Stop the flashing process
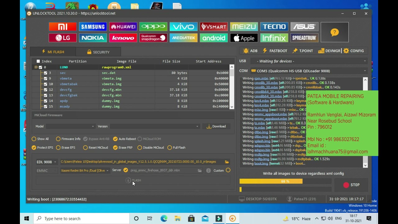398x224 pixels. click(x=351, y=185)
